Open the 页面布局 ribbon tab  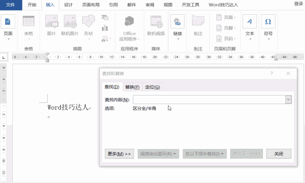click(x=91, y=5)
